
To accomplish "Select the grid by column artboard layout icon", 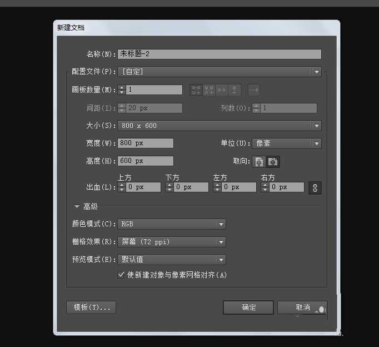I will 209,90.
